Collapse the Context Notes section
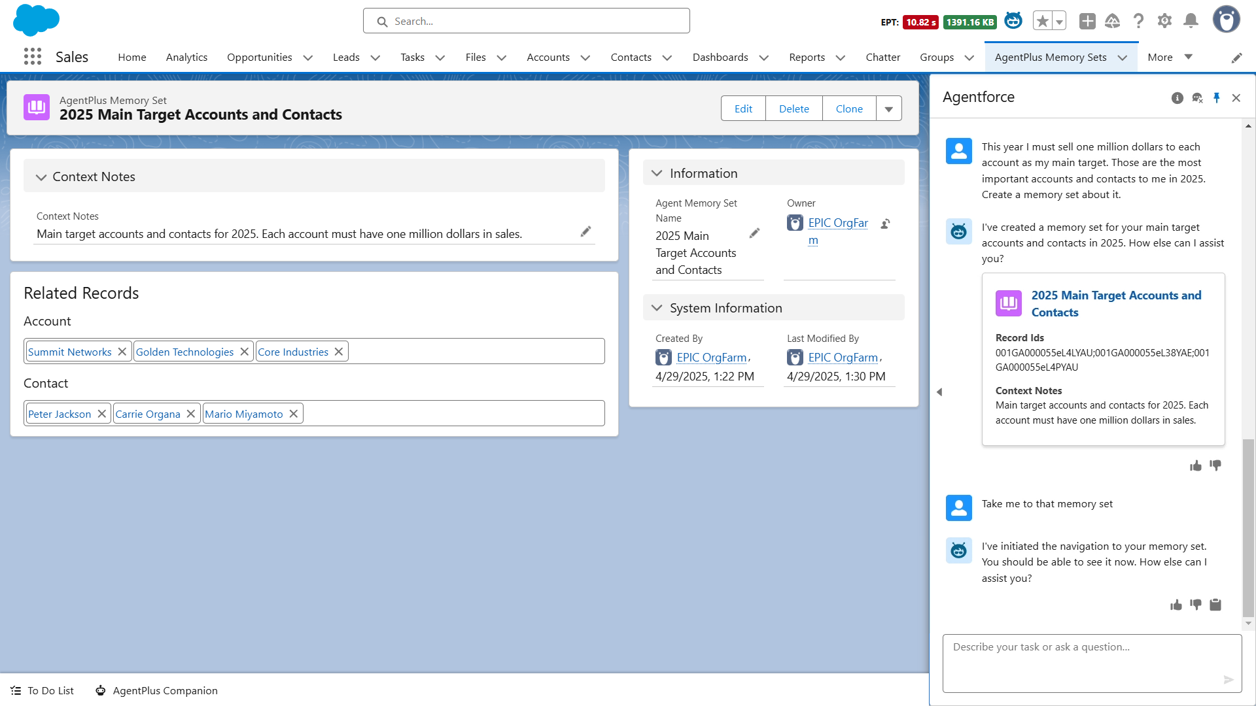This screenshot has width=1256, height=706. [41, 177]
